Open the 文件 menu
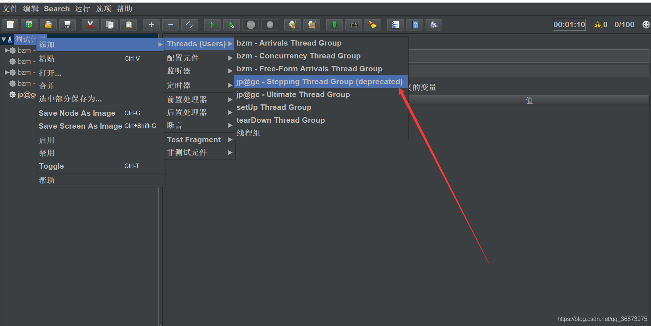Image resolution: width=651 pixels, height=326 pixels. click(x=10, y=8)
